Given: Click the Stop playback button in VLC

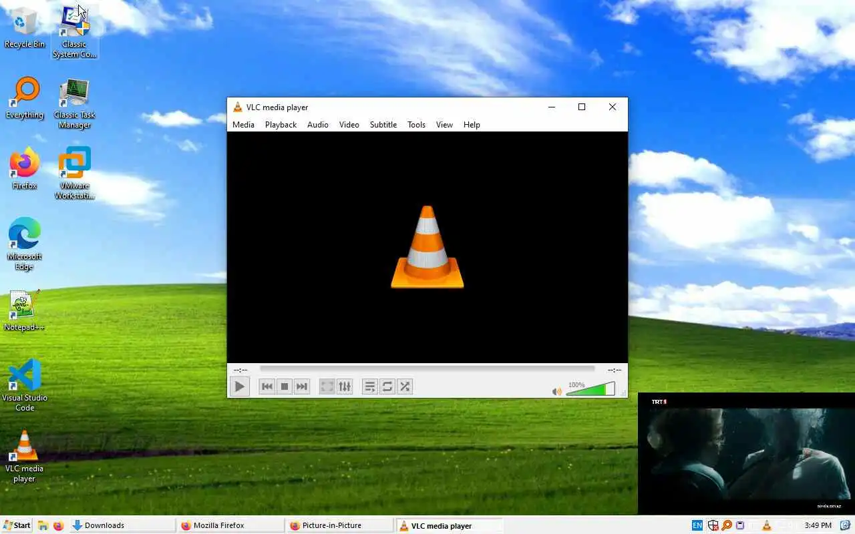Looking at the screenshot, I should 285,386.
